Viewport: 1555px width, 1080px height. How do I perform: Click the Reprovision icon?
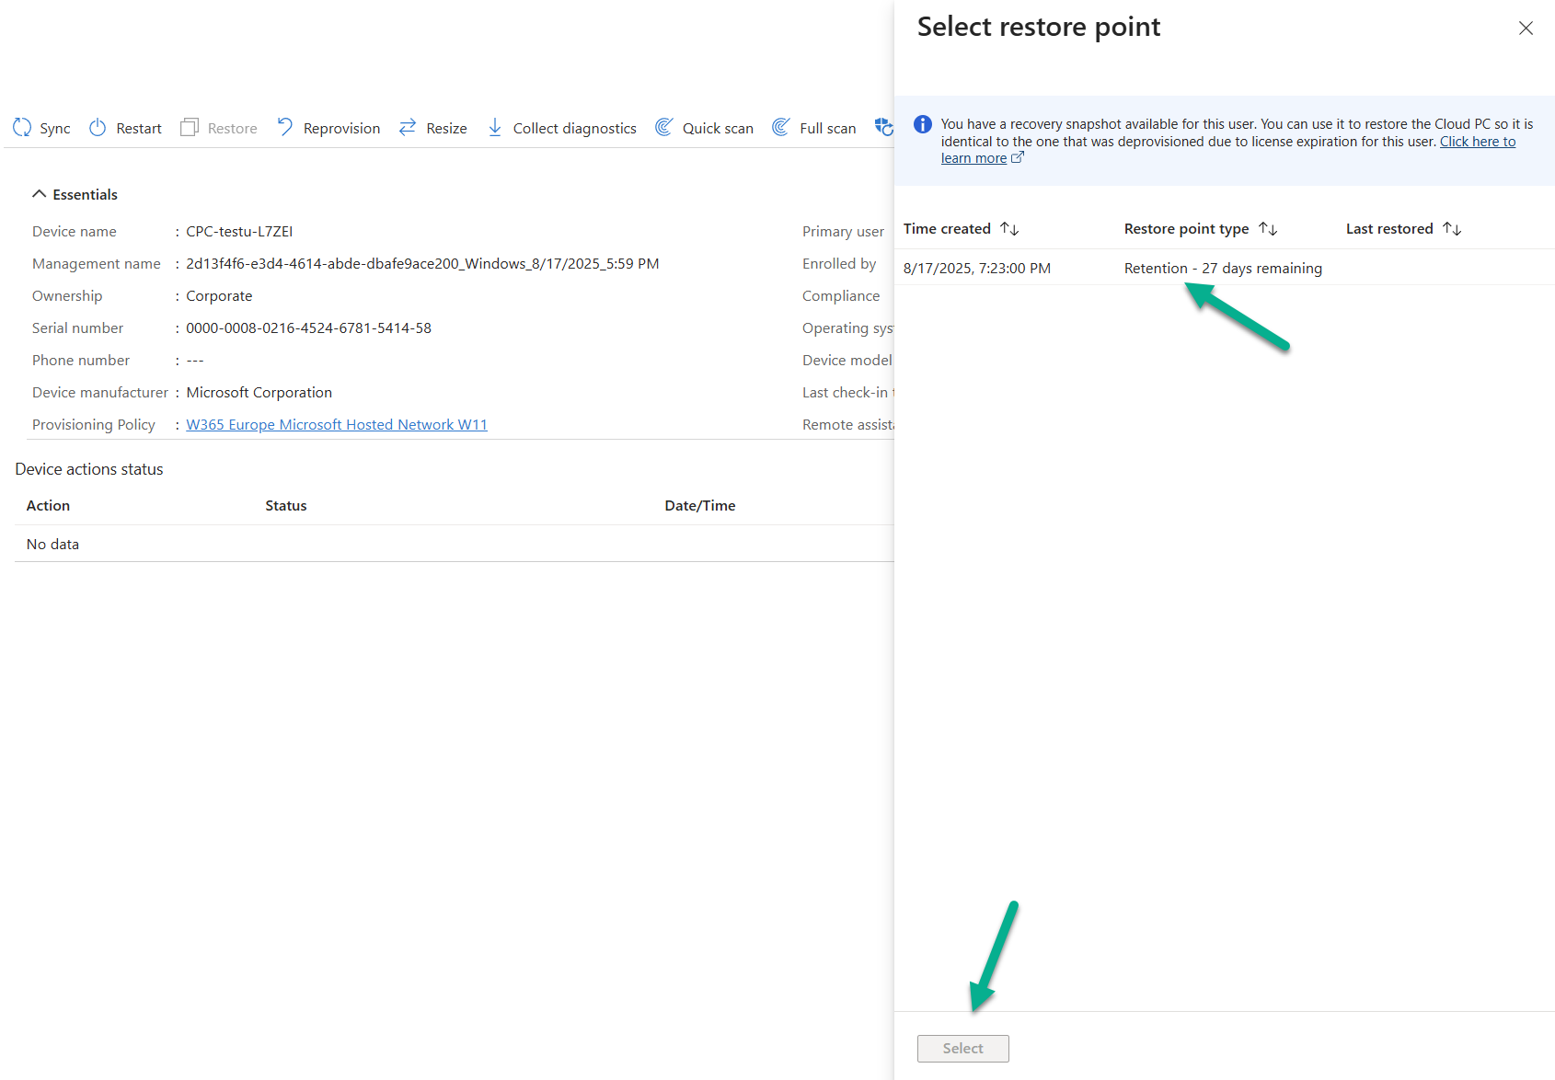coord(285,128)
